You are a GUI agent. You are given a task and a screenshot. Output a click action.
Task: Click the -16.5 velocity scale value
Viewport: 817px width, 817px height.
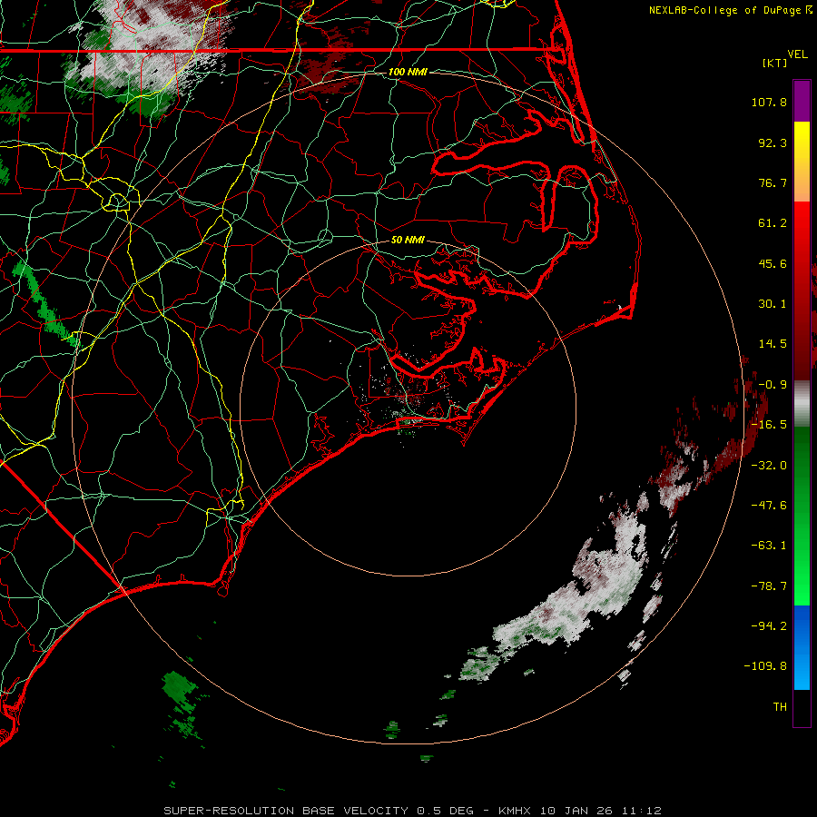769,425
